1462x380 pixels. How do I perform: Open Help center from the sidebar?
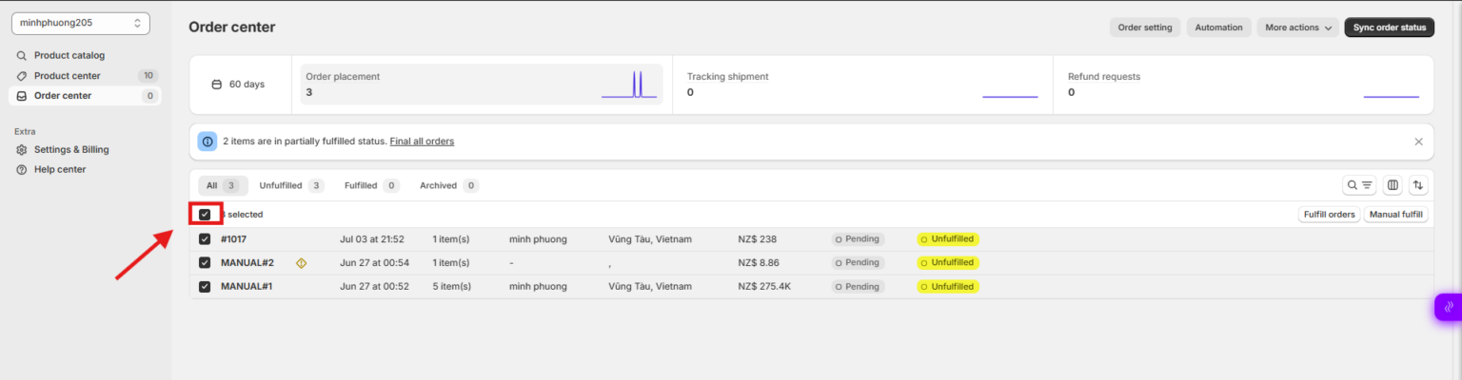click(x=59, y=169)
